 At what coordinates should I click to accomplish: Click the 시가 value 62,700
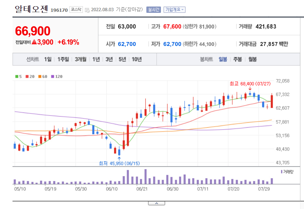click(x=127, y=44)
